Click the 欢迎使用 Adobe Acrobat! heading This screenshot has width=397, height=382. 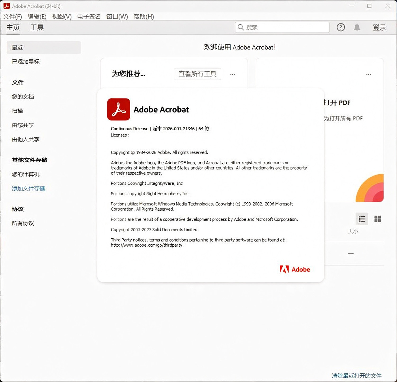240,47
